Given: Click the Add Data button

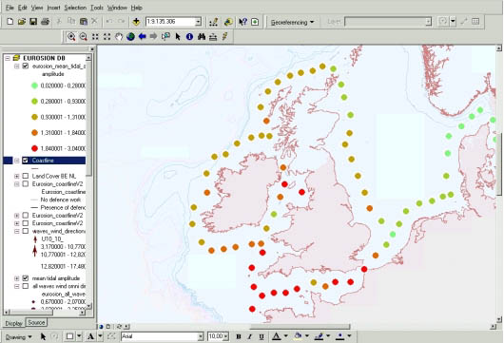Looking at the screenshot, I should pyautogui.click(x=136, y=22).
